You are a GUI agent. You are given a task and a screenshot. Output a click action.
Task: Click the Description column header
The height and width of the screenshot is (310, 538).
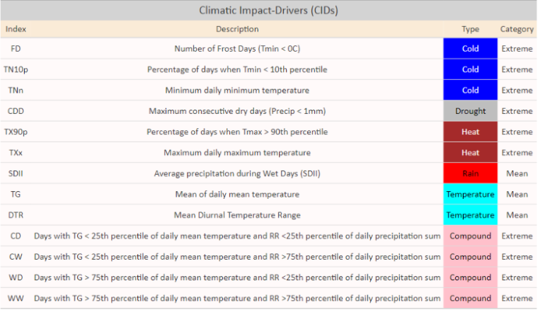tap(237, 29)
